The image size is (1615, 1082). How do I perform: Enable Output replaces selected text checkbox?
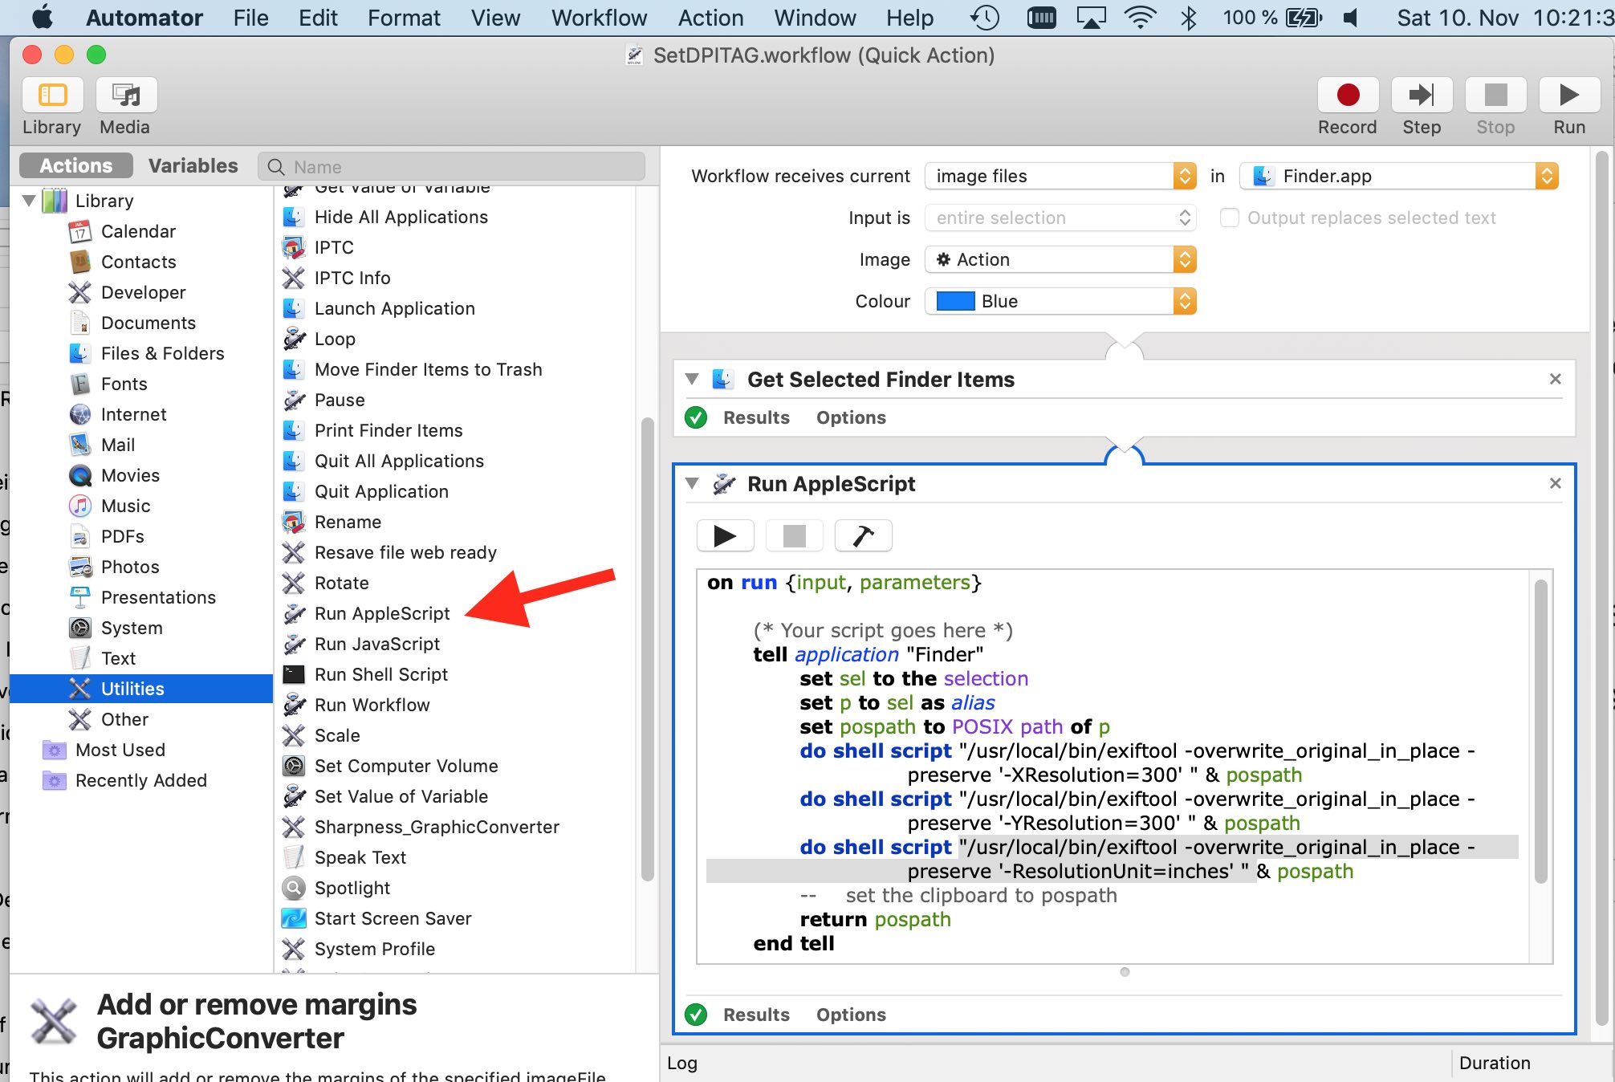pyautogui.click(x=1229, y=218)
